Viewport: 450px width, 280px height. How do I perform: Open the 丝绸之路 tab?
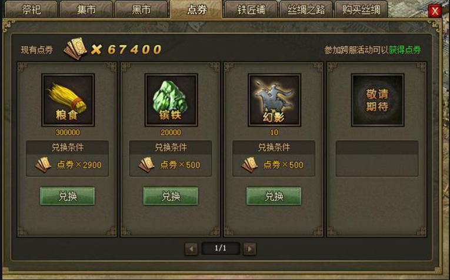[x=306, y=9]
